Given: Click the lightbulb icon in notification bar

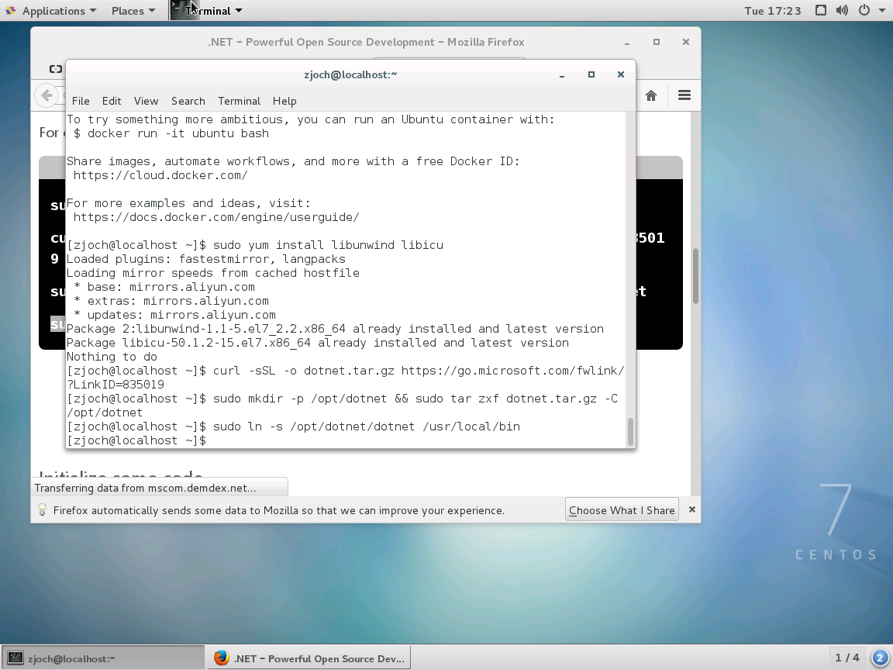Looking at the screenshot, I should (42, 509).
